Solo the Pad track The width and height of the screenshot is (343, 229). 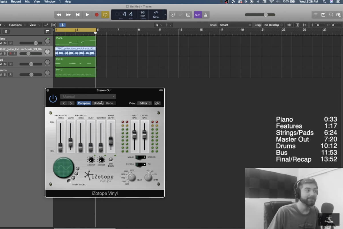coord(5,64)
